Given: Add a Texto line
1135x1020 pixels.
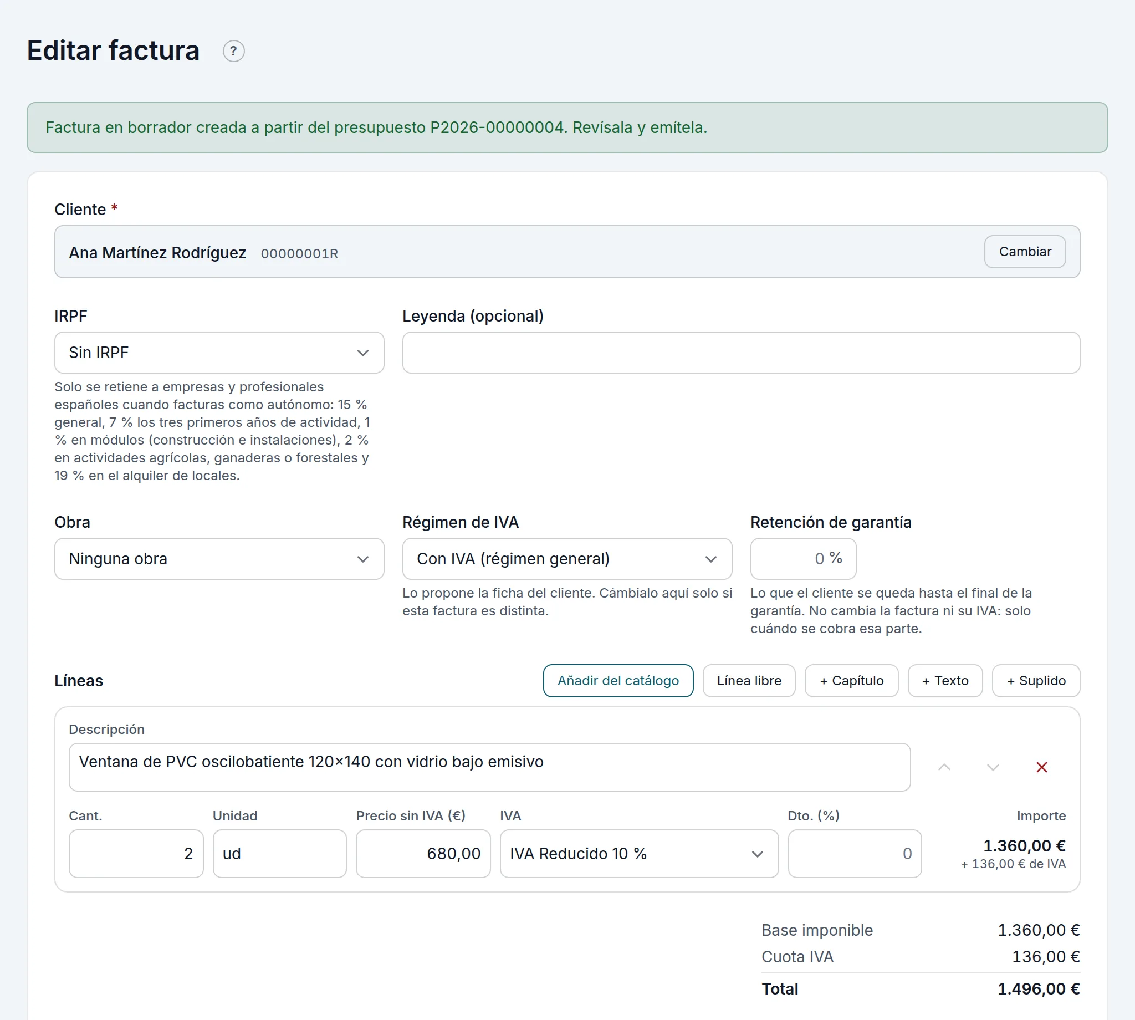Looking at the screenshot, I should (x=945, y=680).
